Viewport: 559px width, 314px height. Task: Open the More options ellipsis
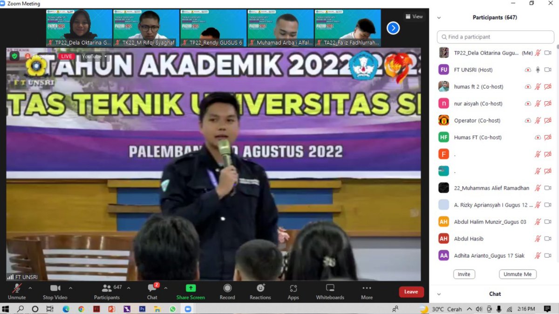[367, 288]
